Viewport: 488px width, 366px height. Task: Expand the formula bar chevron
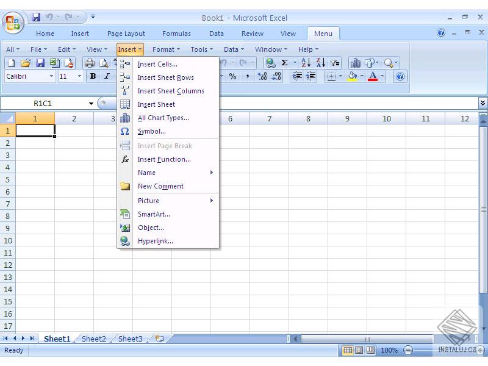(483, 102)
